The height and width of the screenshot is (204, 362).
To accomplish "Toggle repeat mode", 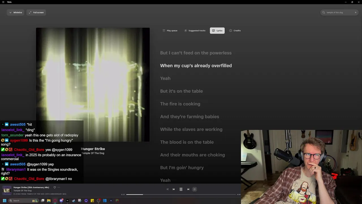I will coord(194,189).
